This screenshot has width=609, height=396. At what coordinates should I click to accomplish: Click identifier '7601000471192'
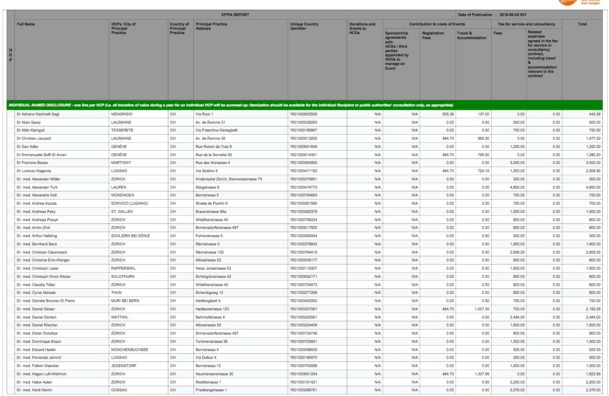click(304, 171)
